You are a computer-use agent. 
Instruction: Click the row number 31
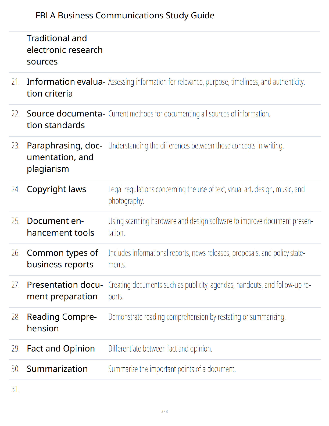15,389
